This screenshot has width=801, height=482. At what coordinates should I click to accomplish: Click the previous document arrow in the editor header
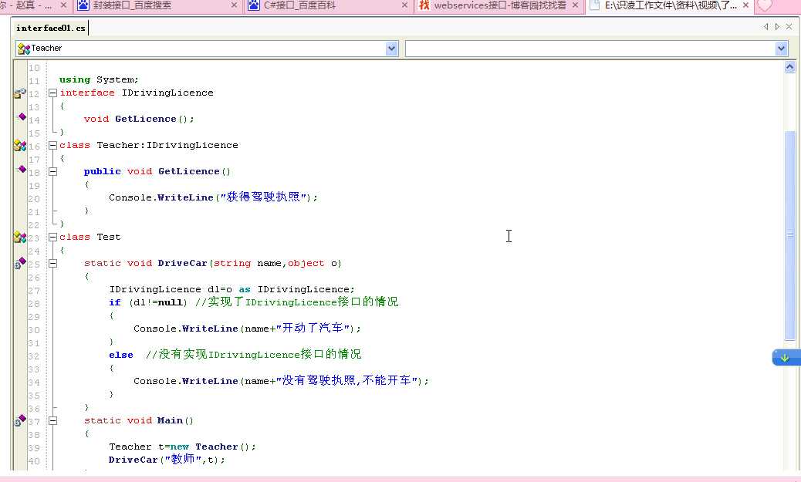pyautogui.click(x=766, y=26)
